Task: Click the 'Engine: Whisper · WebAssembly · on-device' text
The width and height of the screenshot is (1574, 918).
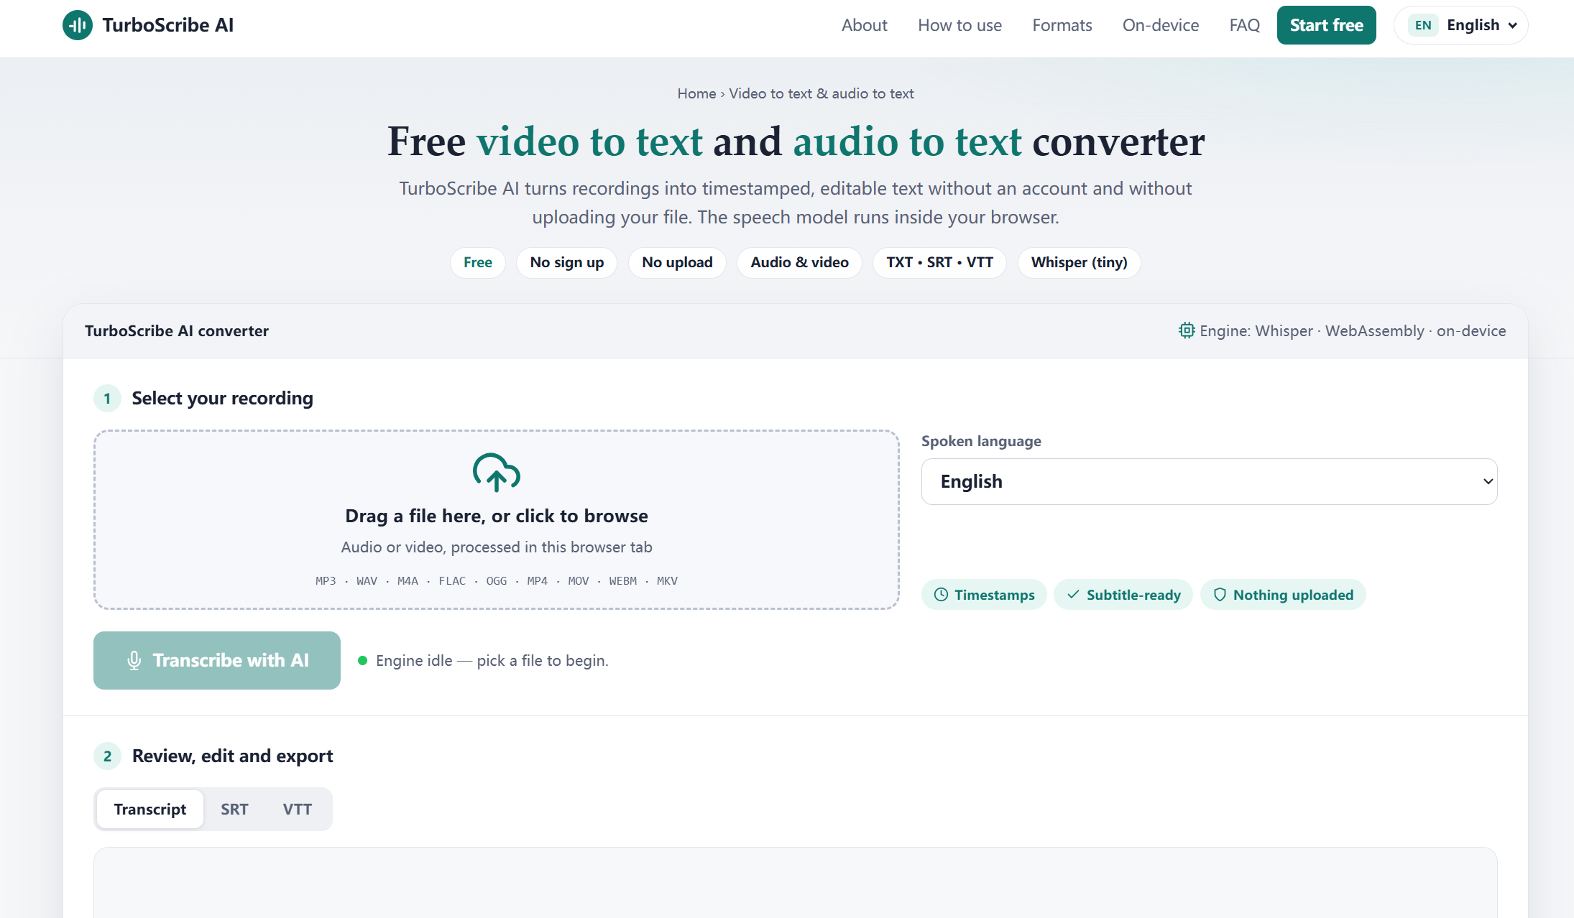Action: click(x=1353, y=330)
